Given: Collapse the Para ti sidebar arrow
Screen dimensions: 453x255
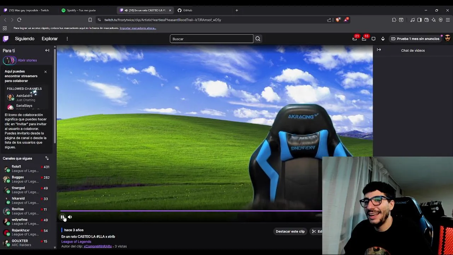Looking at the screenshot, I should click(47, 50).
